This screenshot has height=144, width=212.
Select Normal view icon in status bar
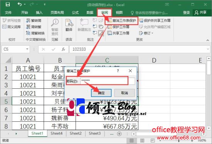132,141
